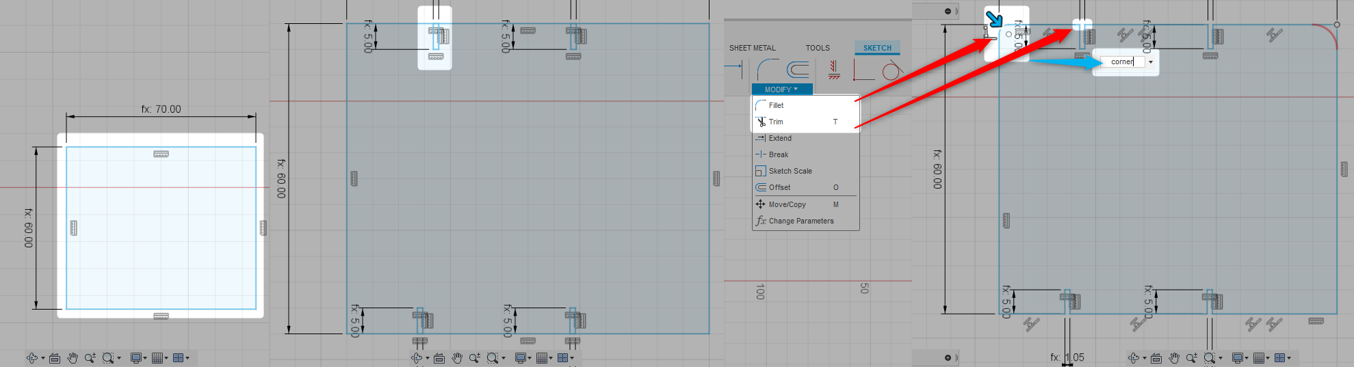Expand Grid dropdown arrow in second panel

pos(550,358)
